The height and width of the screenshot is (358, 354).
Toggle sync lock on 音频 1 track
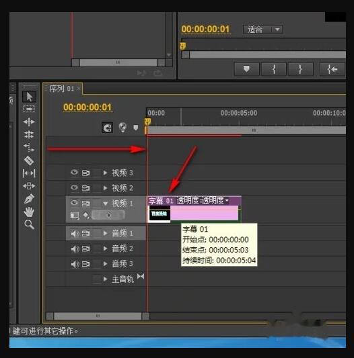86,234
